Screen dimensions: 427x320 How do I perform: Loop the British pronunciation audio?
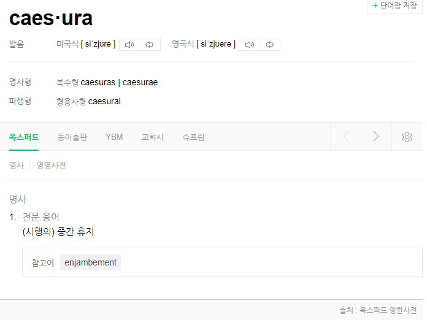coord(269,45)
